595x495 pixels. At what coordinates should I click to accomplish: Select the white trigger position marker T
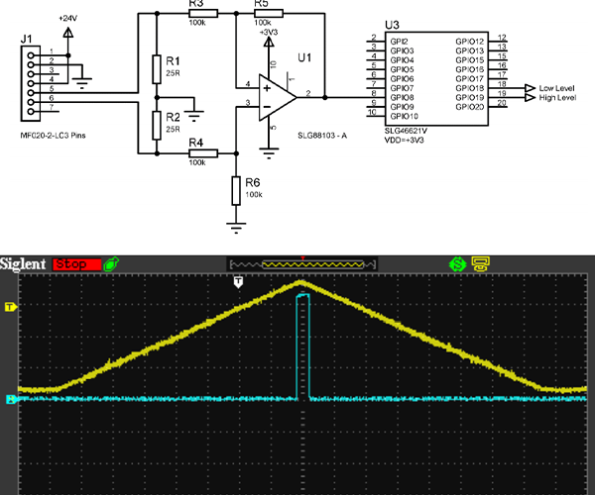click(238, 282)
